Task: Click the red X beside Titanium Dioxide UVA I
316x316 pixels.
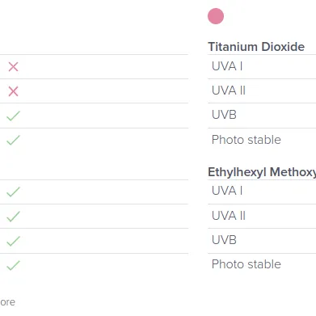Action: point(13,67)
